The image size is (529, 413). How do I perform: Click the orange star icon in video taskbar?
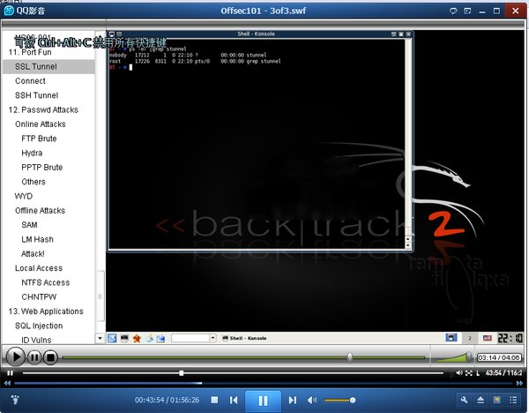(x=137, y=338)
